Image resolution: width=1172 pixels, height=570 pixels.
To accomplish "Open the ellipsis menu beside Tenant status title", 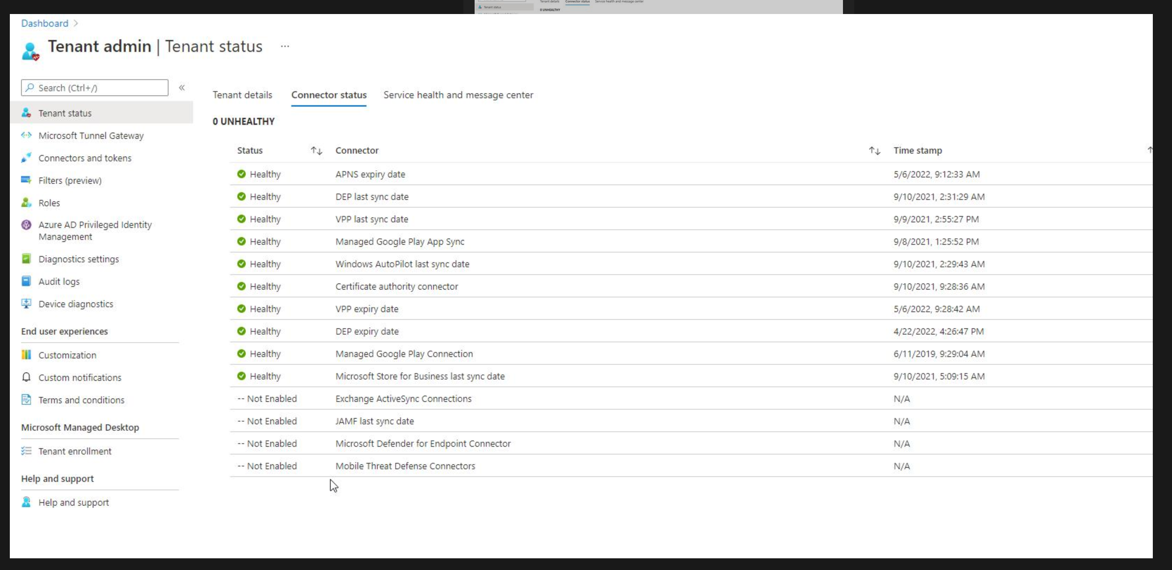I will click(x=285, y=46).
